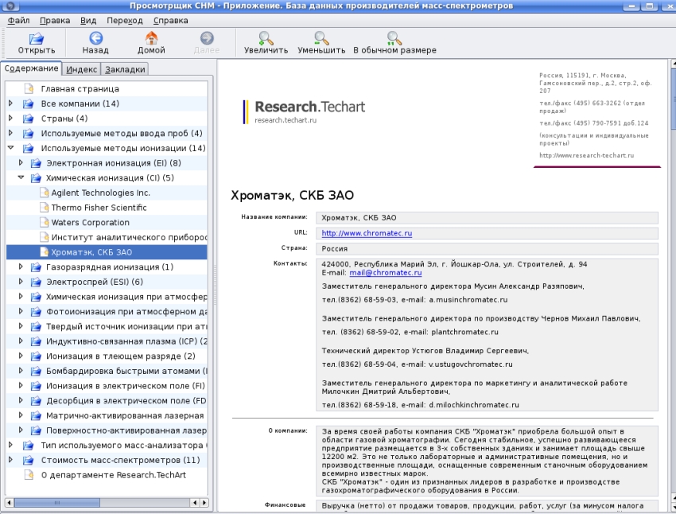Switch to the Закладки tab
Image resolution: width=676 pixels, height=514 pixels.
pos(125,69)
